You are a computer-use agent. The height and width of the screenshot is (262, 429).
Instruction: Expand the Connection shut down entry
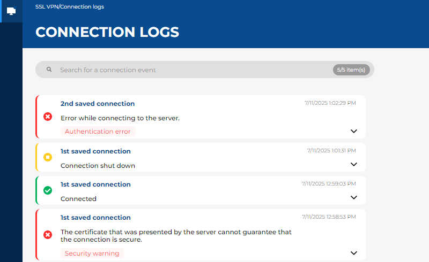pos(353,164)
